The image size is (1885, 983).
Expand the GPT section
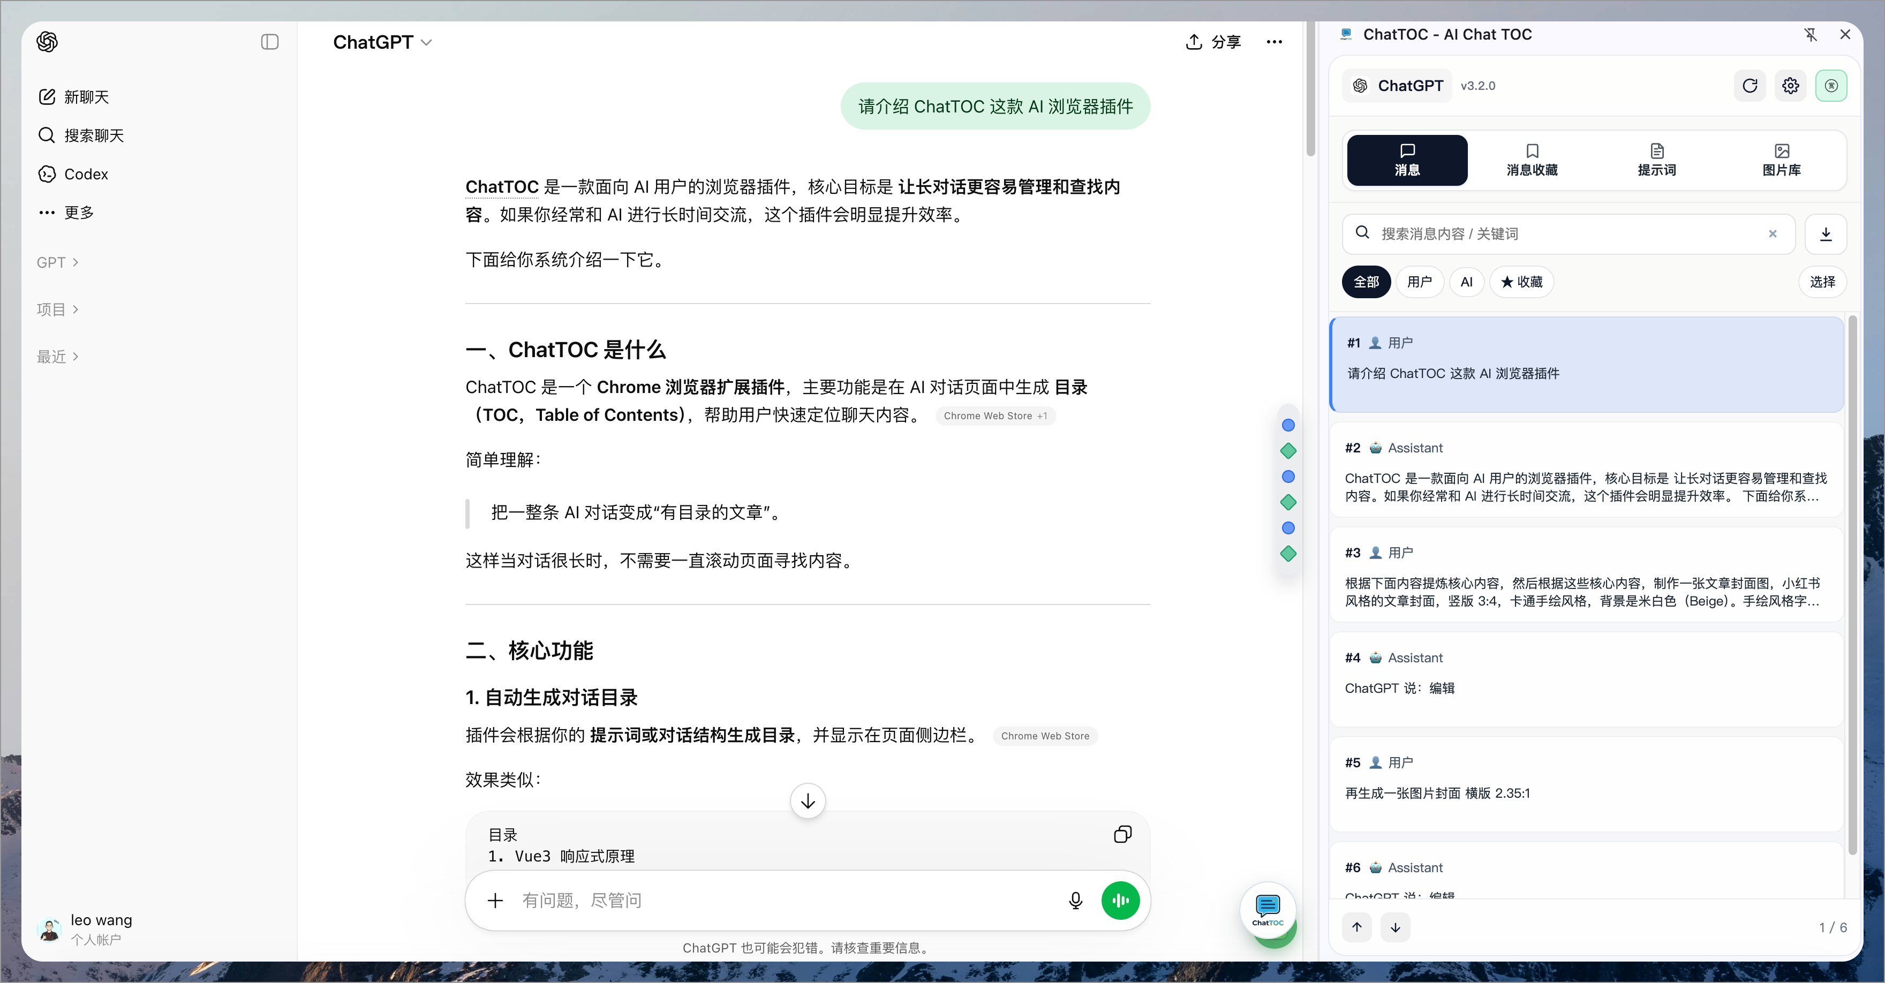57,262
